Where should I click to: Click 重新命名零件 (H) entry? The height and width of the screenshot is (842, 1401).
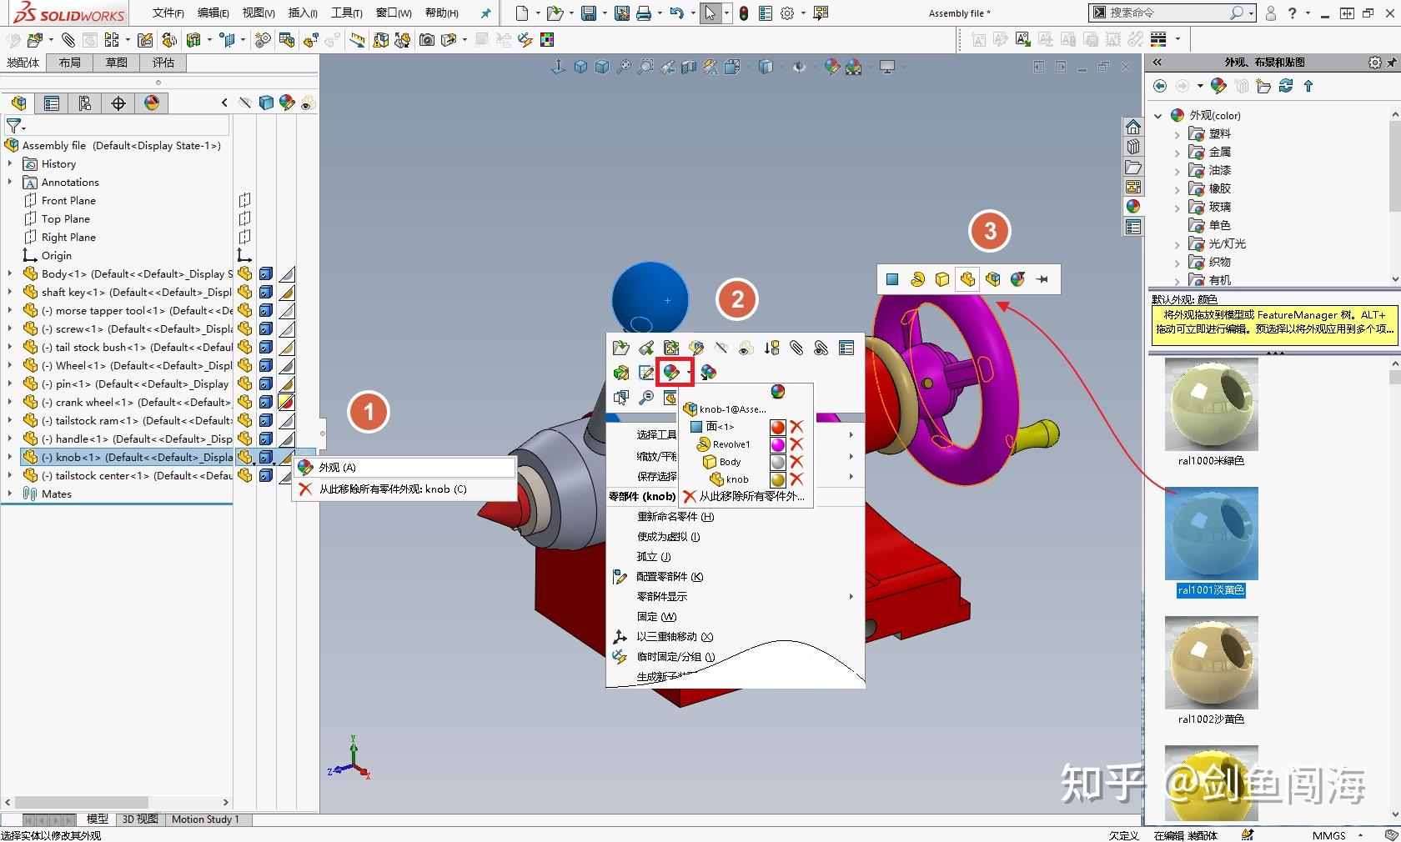[x=675, y=517]
